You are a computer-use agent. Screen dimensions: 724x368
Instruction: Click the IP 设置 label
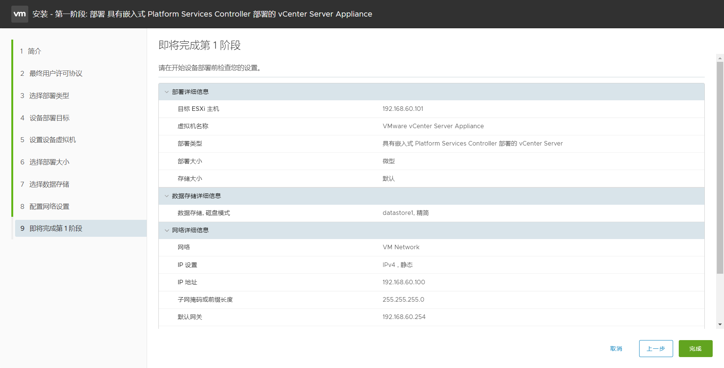[187, 265]
